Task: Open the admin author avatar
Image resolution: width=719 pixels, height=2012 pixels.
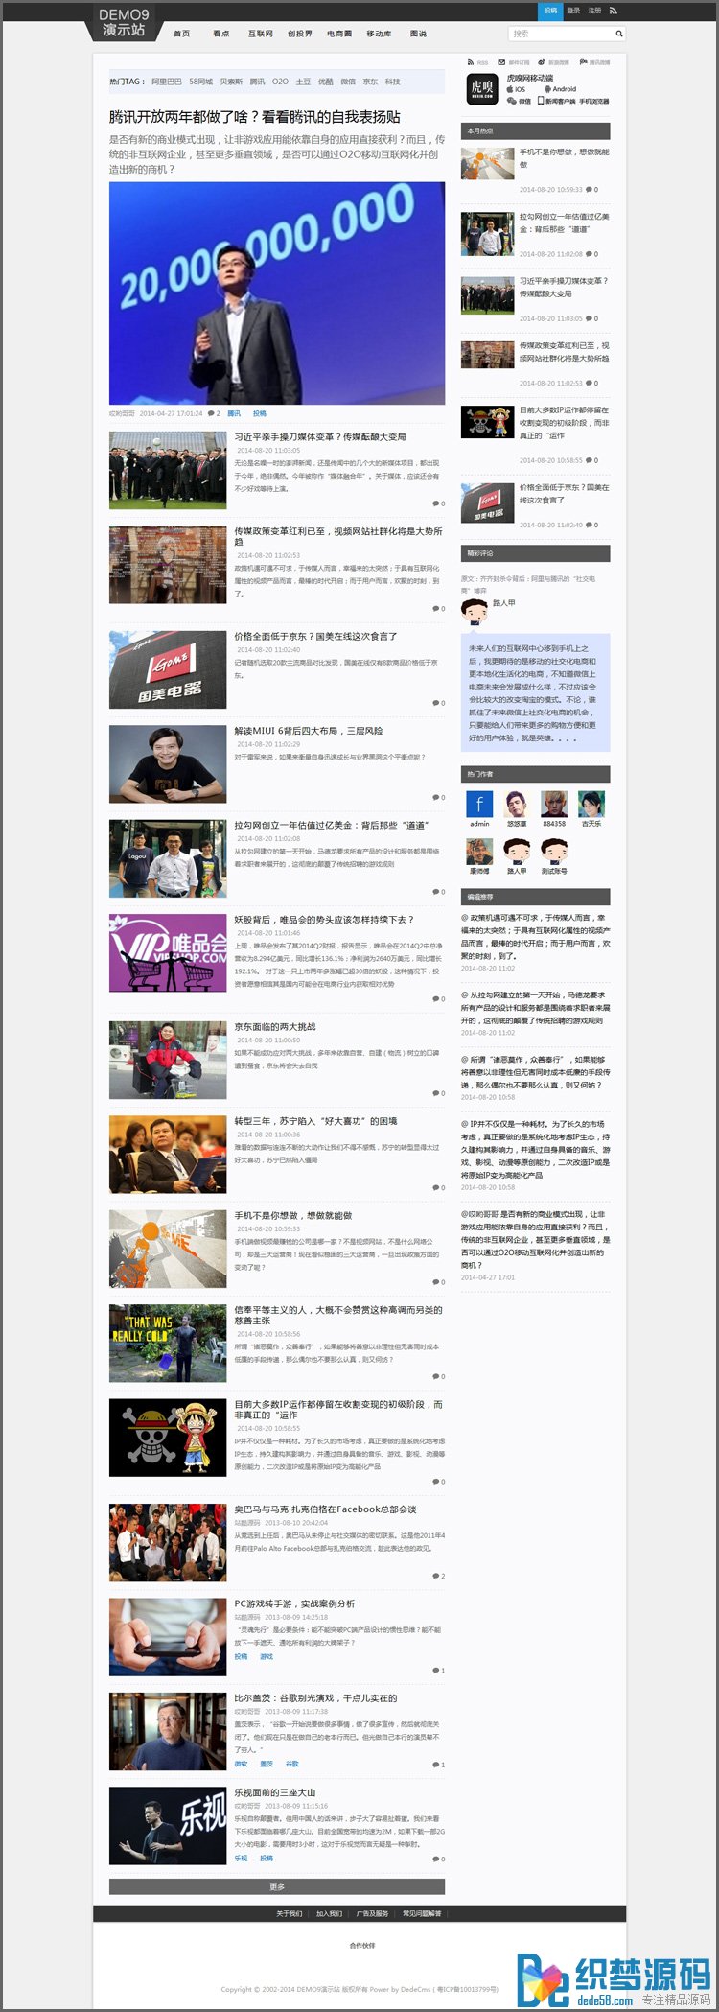Action: (x=479, y=804)
